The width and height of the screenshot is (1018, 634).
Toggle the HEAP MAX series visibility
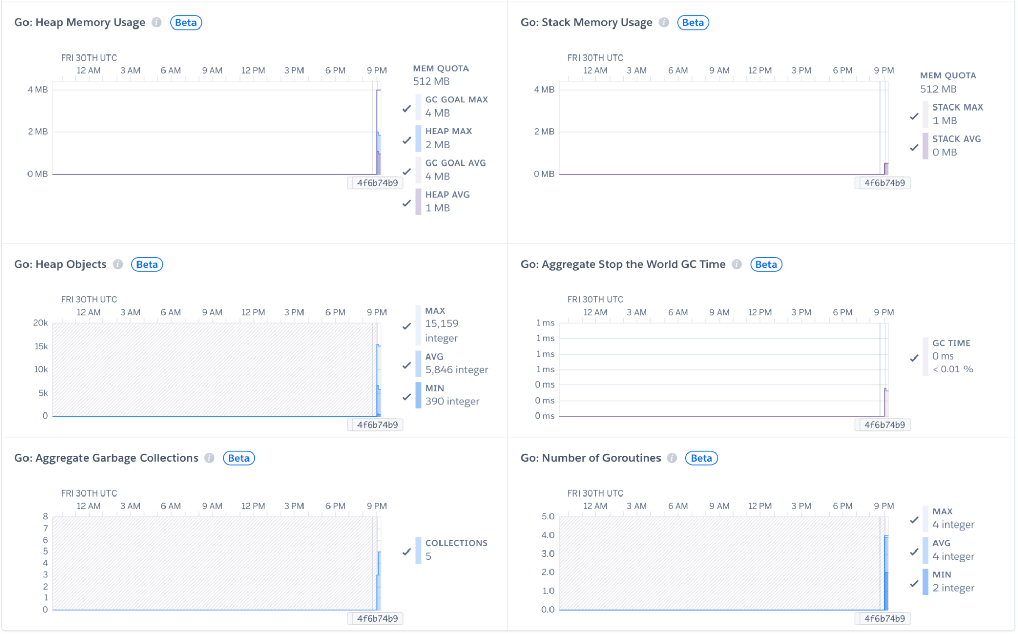click(x=406, y=140)
